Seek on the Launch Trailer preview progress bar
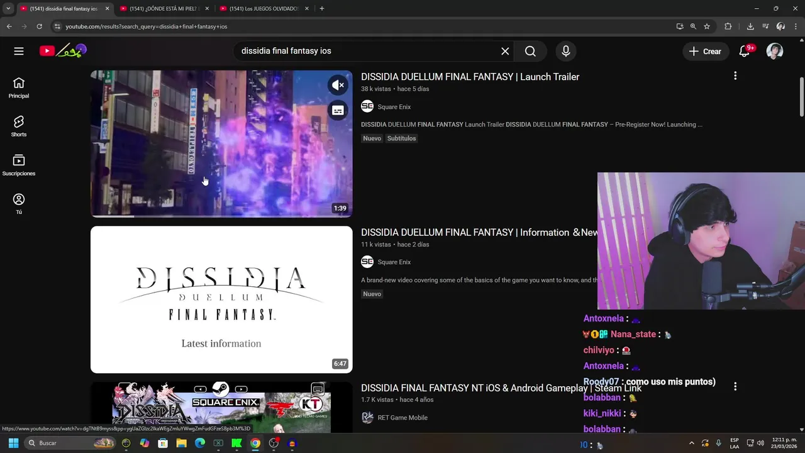 point(221,216)
